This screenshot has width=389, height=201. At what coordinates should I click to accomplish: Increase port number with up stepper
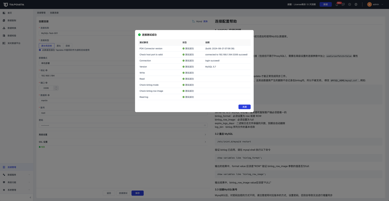point(56,87)
